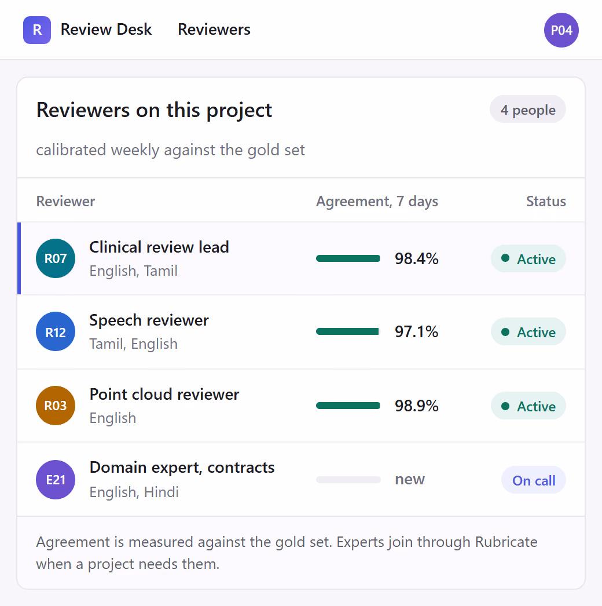Click the Reviewer column header
Screen dimensions: 602x606
coord(65,202)
